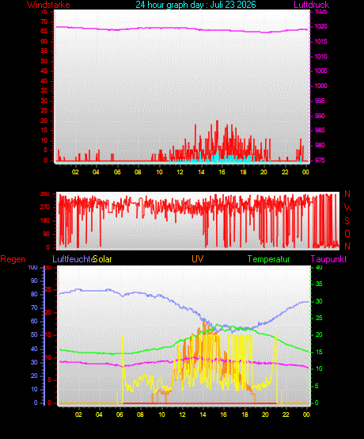Select the 975 value on the Luftdruck axis
Screen dimensions: 364x439
(x=320, y=160)
